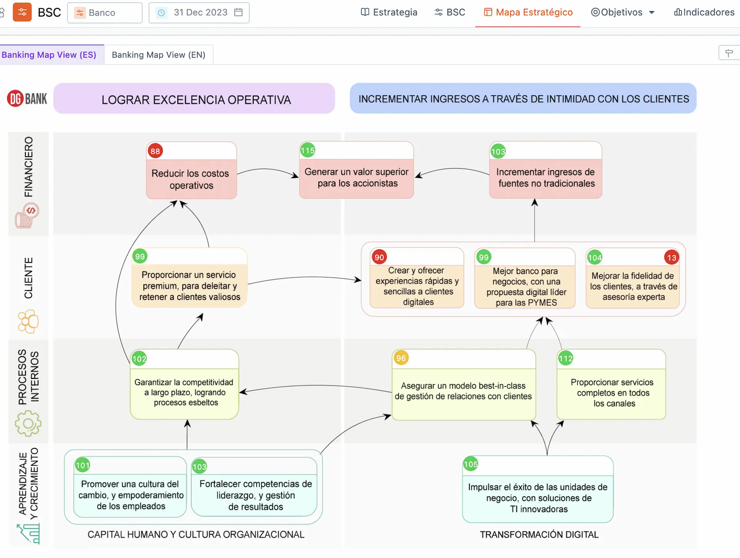This screenshot has width=740, height=558.
Task: Click 103 badge on Incrementar ingresos card
Action: point(498,151)
